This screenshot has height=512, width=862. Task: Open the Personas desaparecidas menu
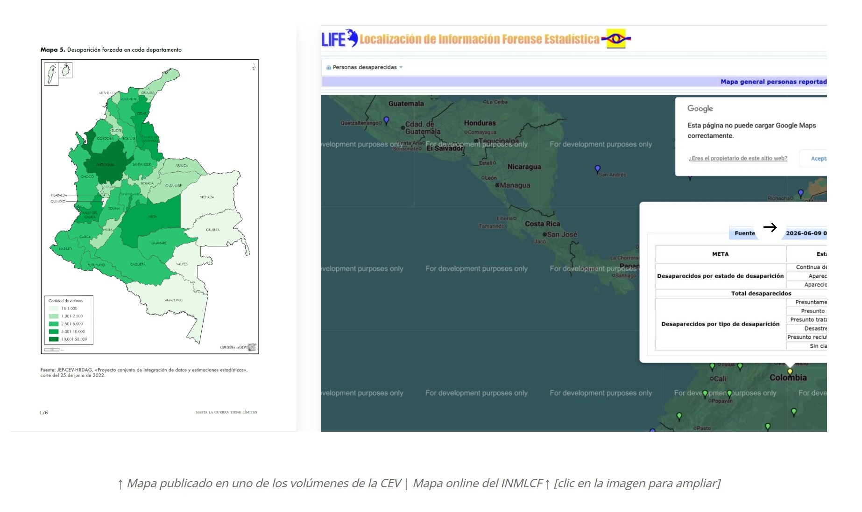click(x=365, y=67)
